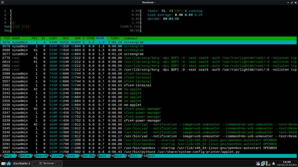298x167 pixels.
Task: Open the show-desktop icon on taskbar
Action: tap(3, 164)
